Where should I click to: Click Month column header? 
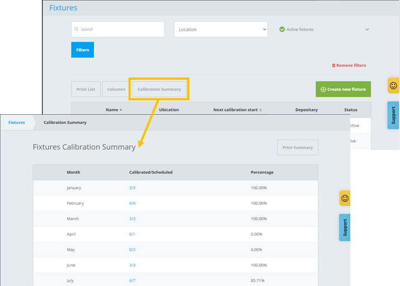74,172
